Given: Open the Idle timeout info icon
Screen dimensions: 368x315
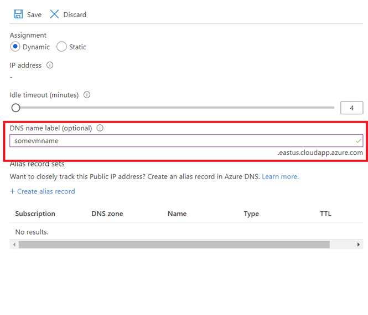Looking at the screenshot, I should point(87,95).
